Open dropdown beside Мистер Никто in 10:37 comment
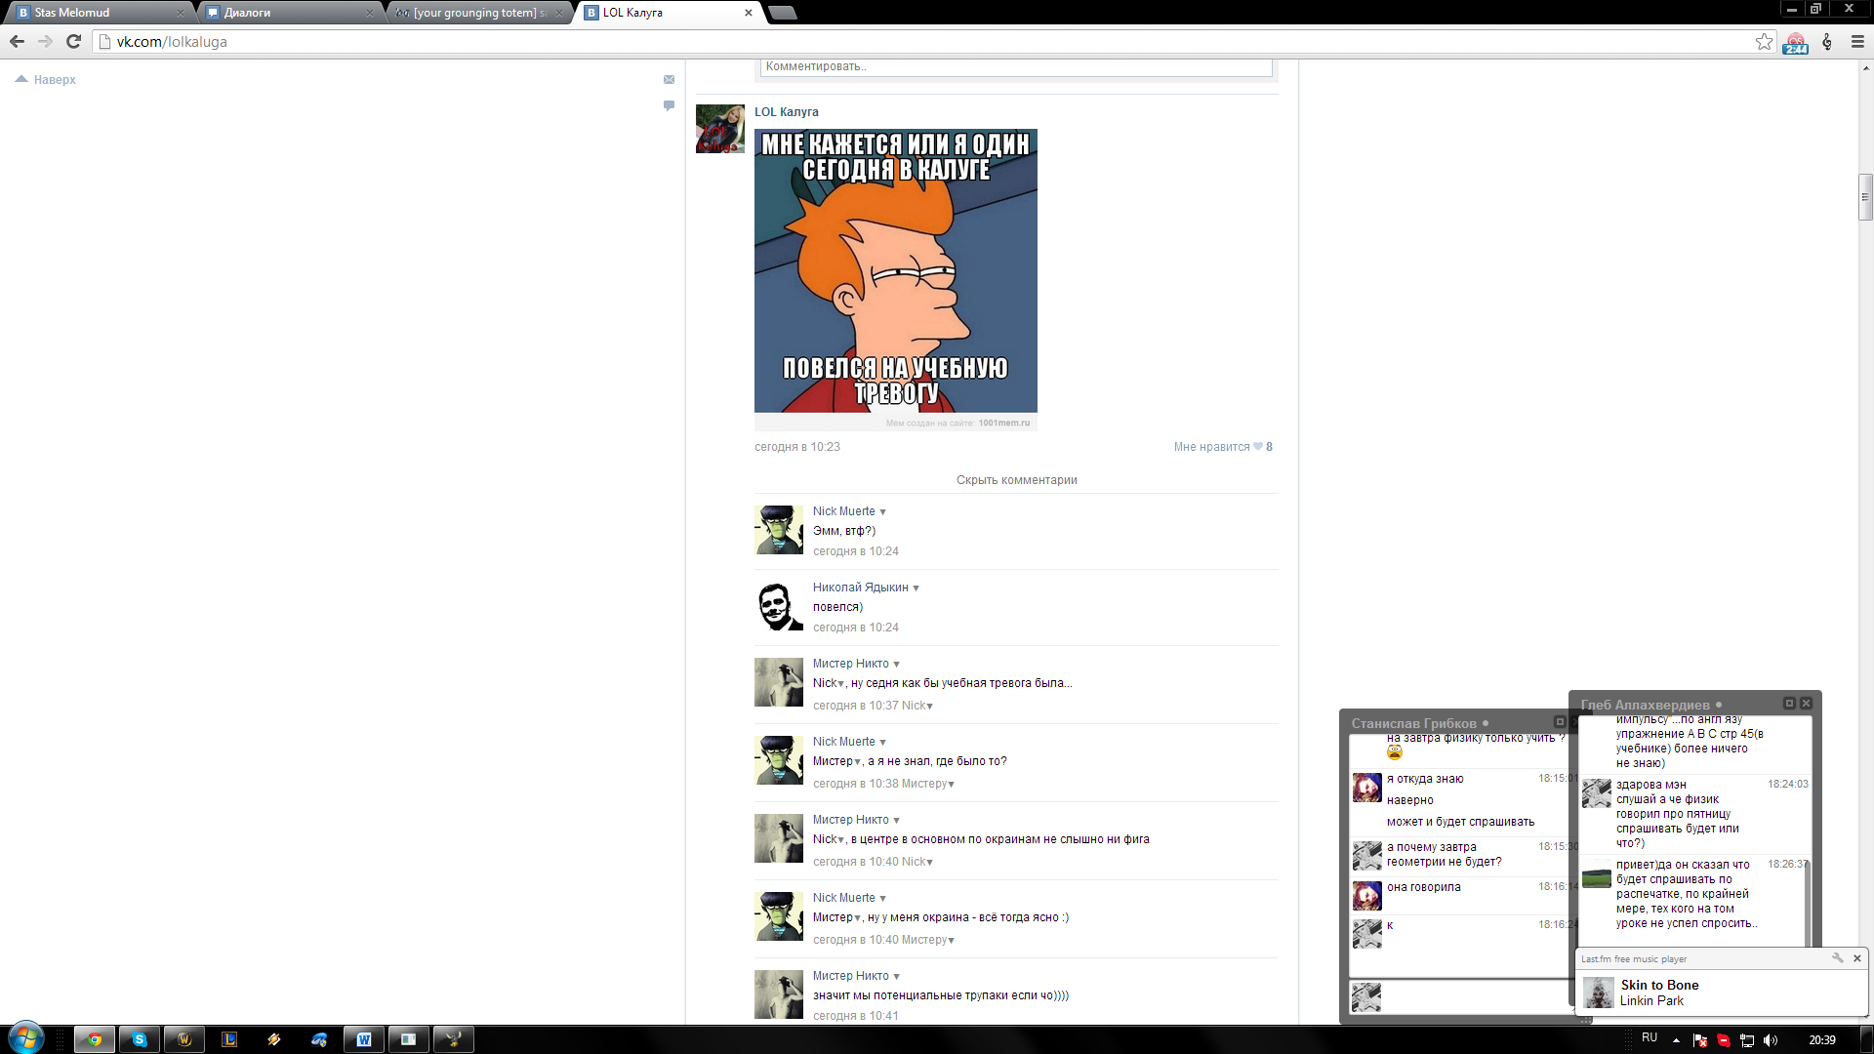This screenshot has width=1874, height=1054. pyautogui.click(x=896, y=665)
